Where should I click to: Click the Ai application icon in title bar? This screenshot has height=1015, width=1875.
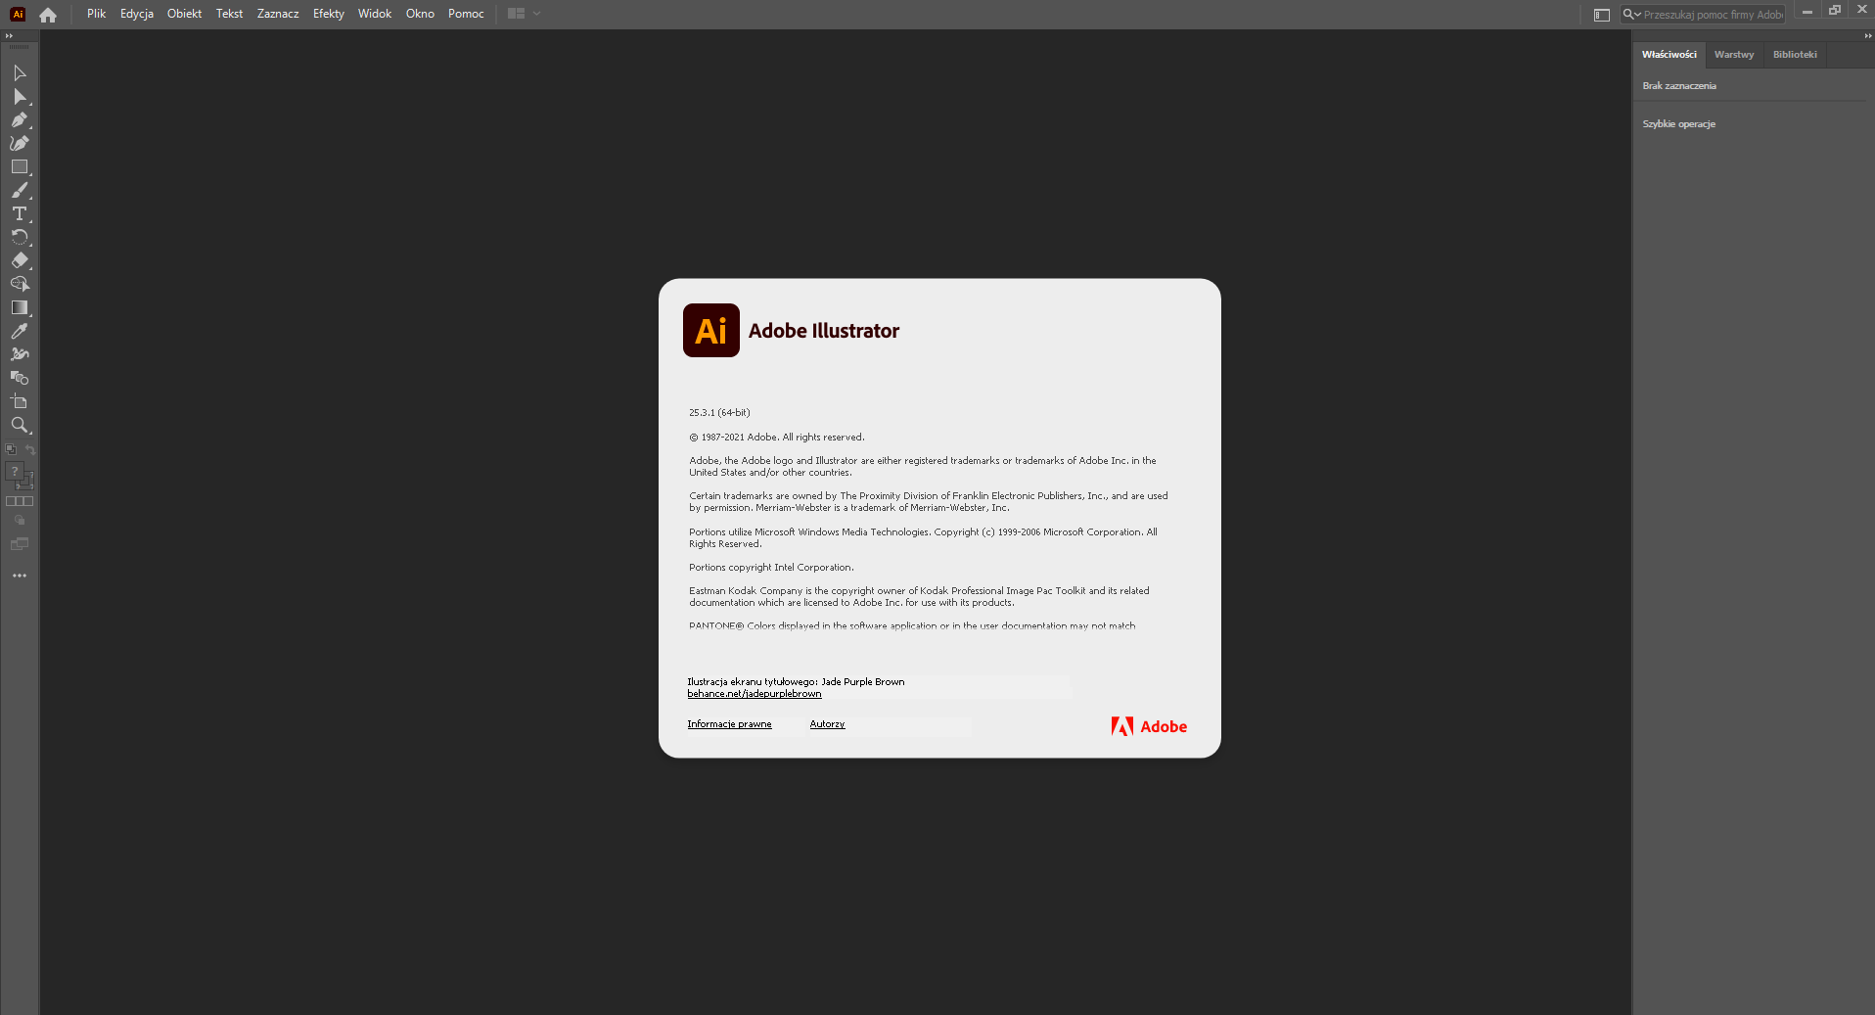(x=18, y=14)
